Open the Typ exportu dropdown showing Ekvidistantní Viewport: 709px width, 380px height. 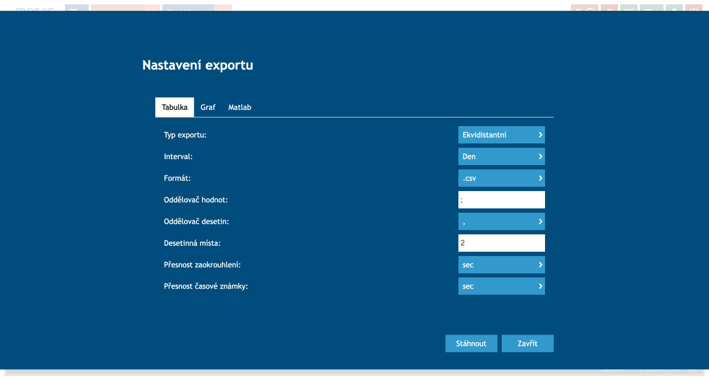[501, 135]
